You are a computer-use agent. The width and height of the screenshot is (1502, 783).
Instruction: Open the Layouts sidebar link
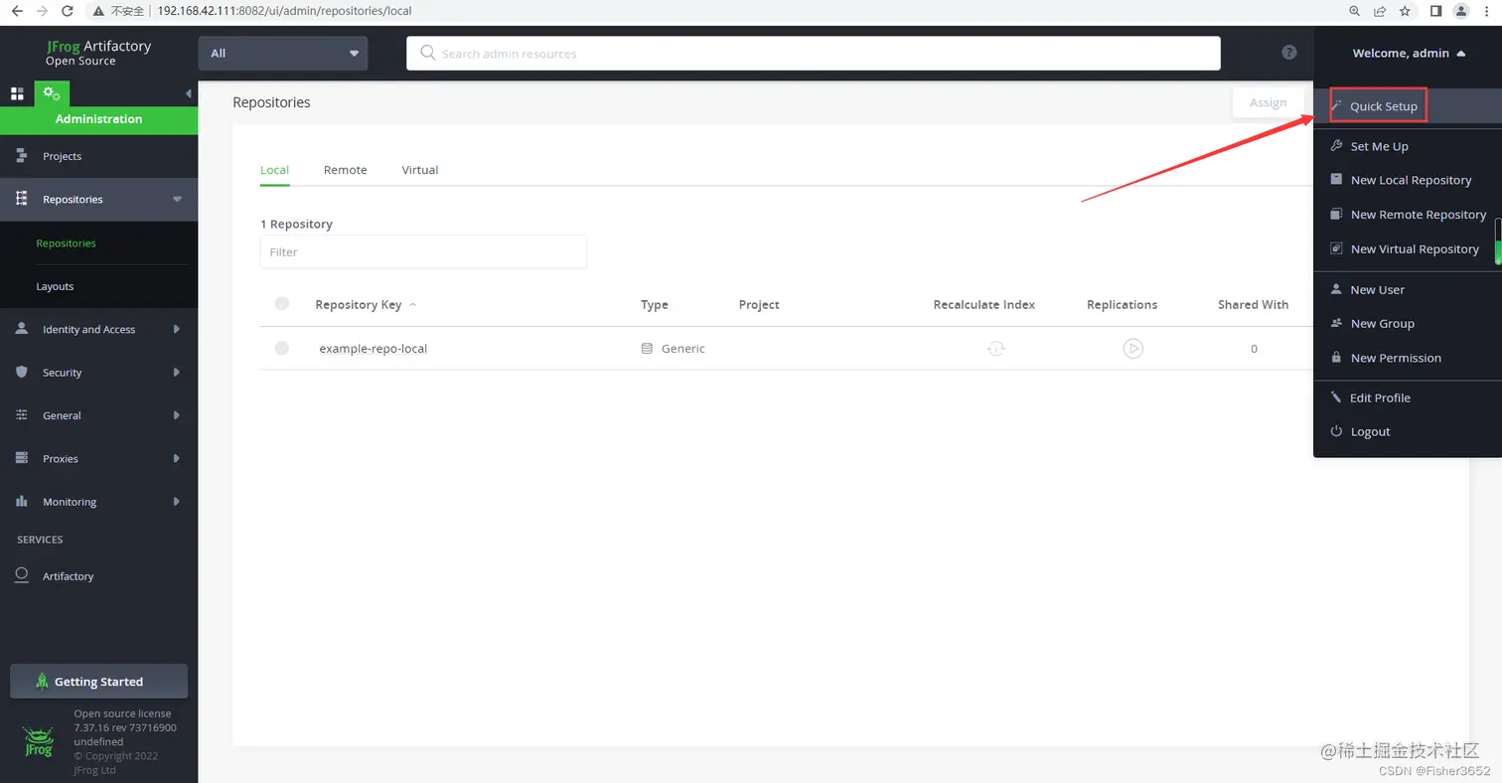point(55,286)
